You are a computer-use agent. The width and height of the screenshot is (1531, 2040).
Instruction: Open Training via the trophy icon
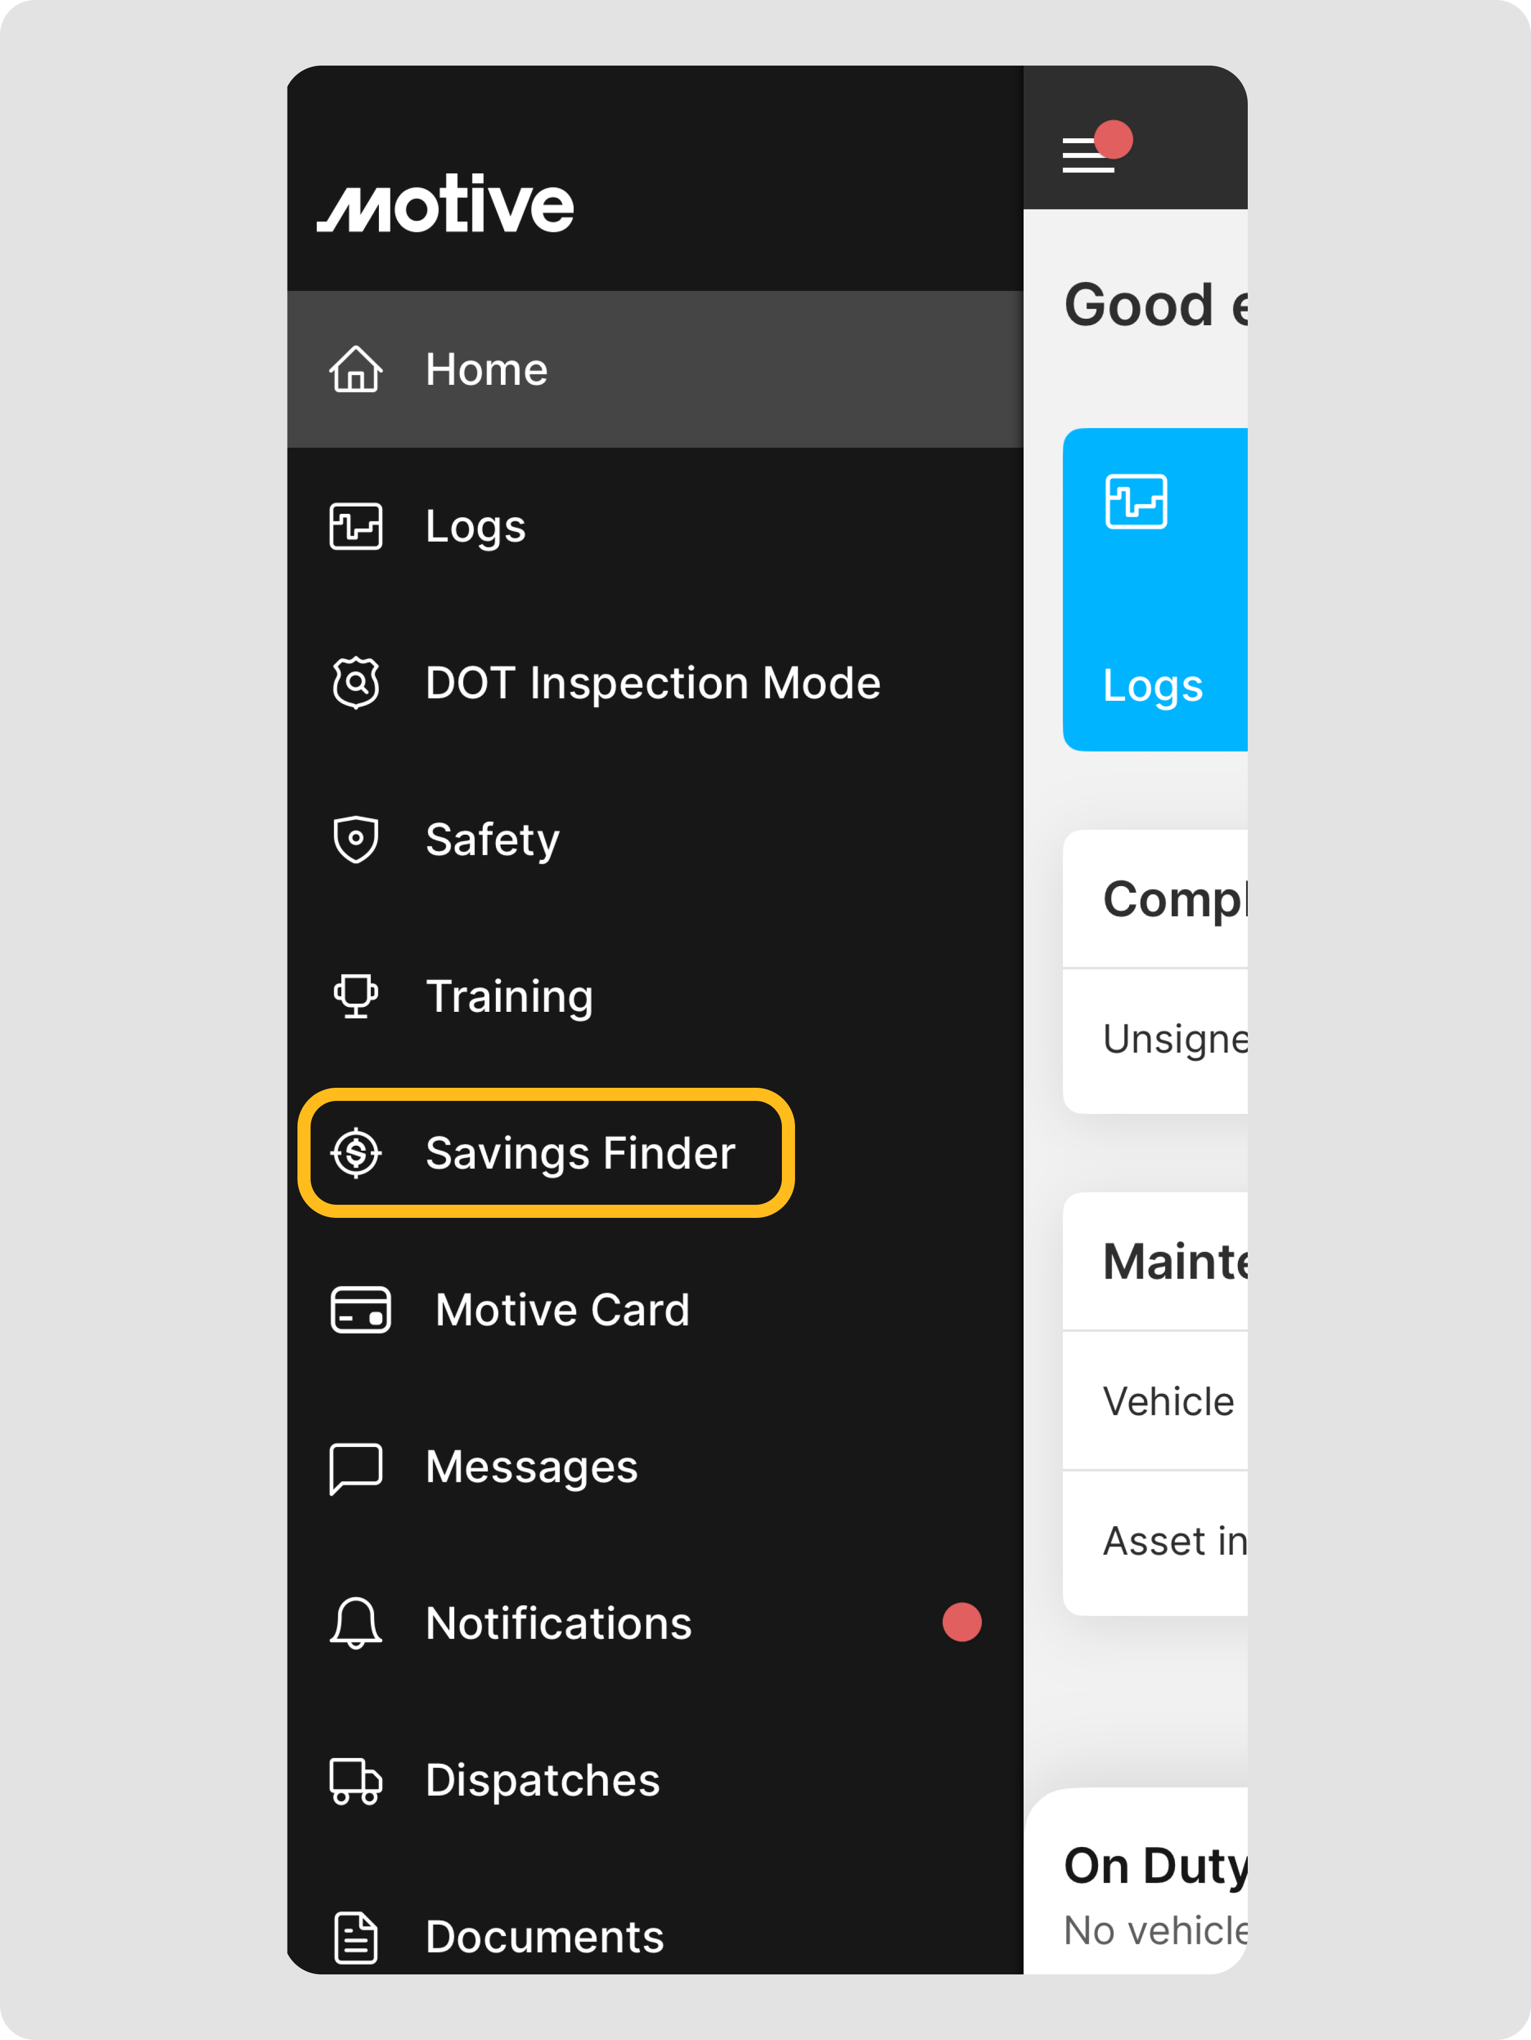[x=356, y=996]
